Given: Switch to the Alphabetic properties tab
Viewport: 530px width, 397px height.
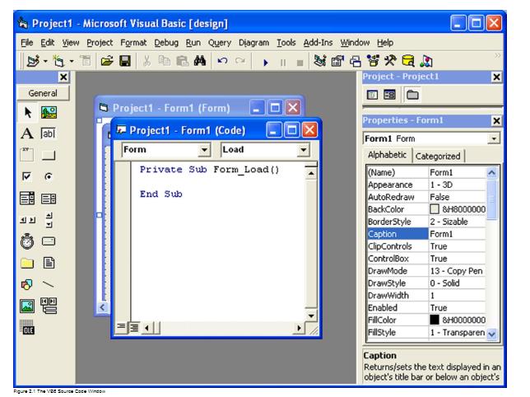Looking at the screenshot, I should coord(387,155).
